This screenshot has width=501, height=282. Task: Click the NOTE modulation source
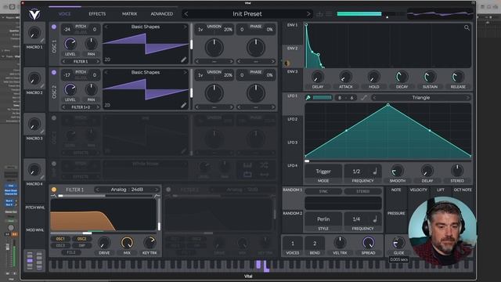[396, 190]
